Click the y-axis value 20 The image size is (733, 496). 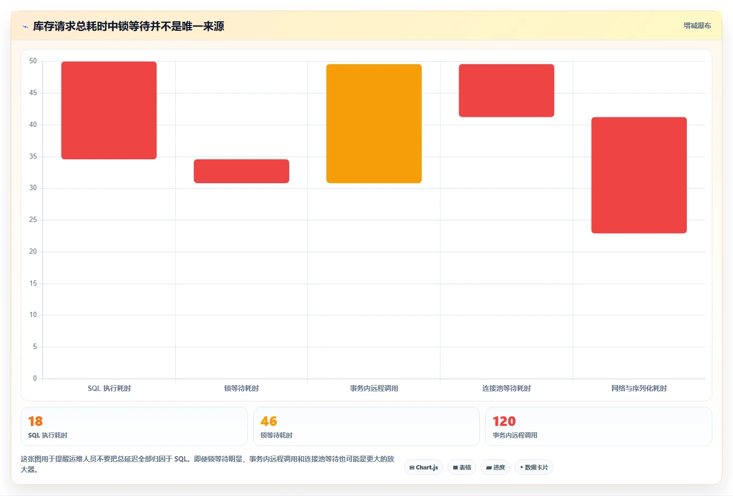tap(33, 252)
